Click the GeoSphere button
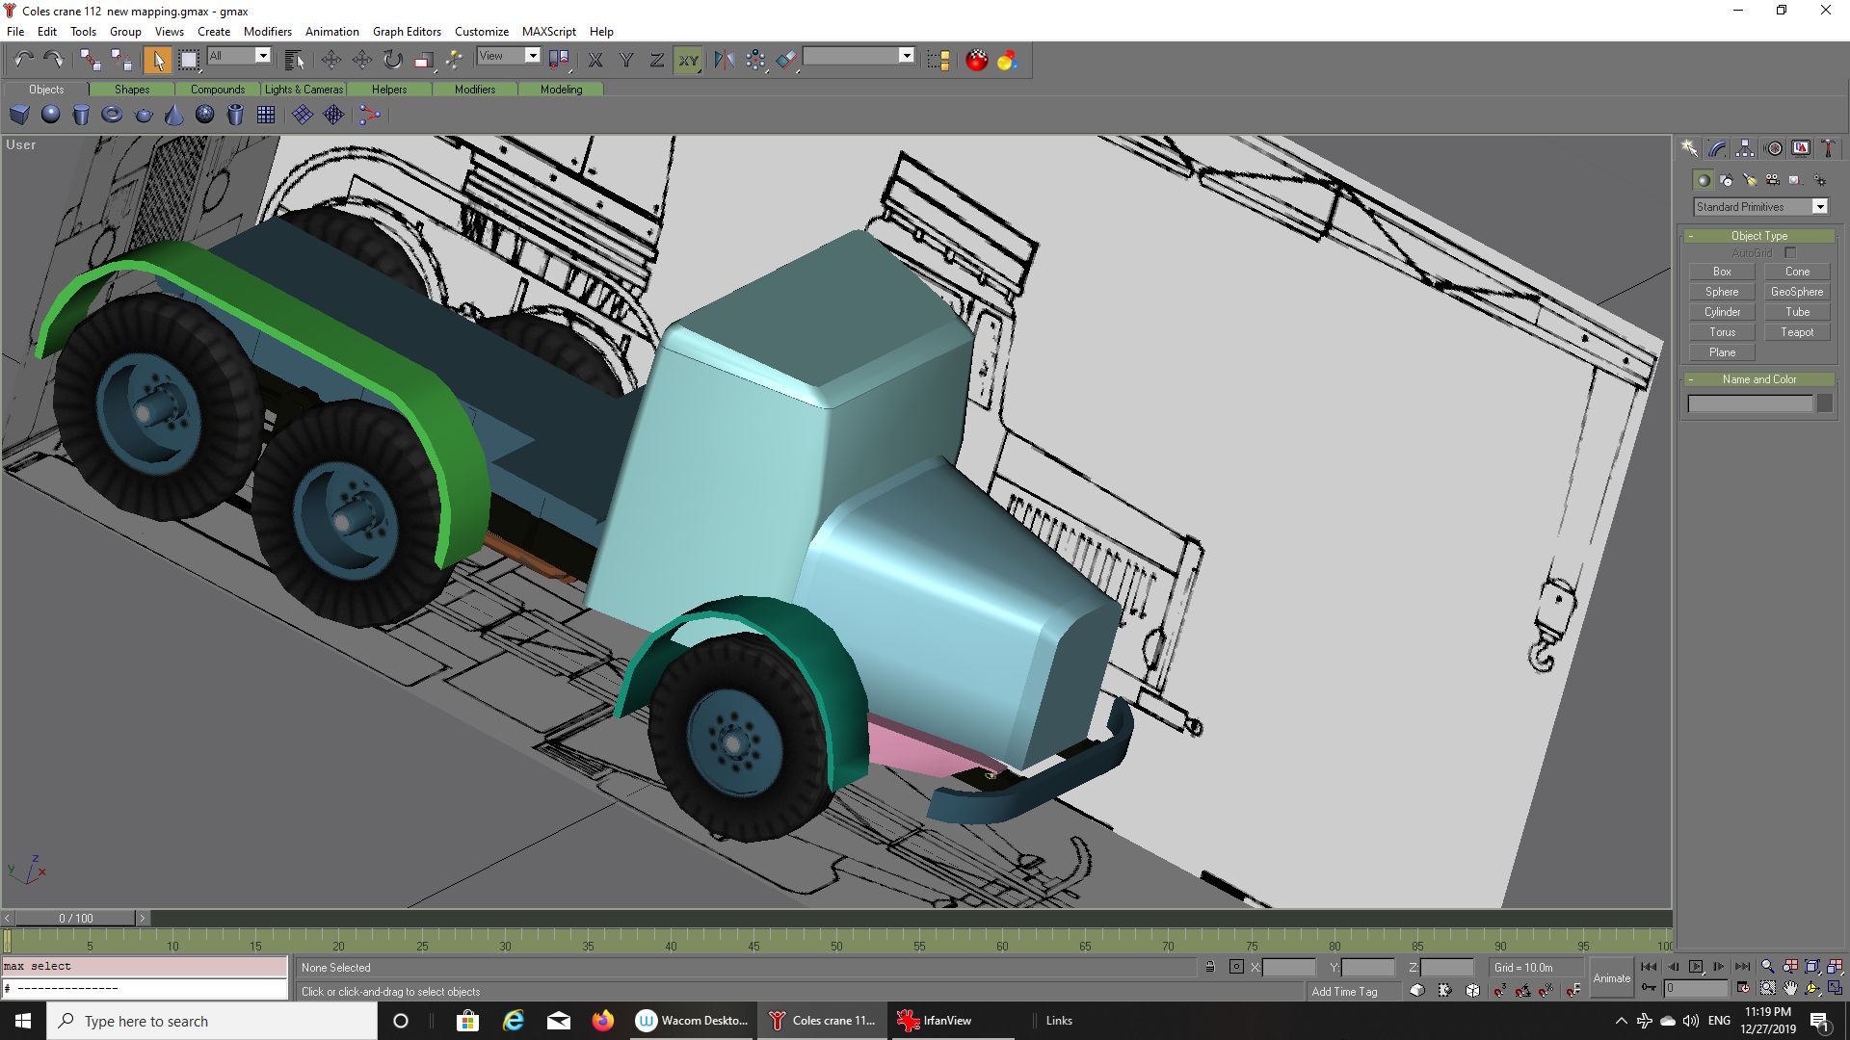The width and height of the screenshot is (1850, 1040). click(1796, 292)
